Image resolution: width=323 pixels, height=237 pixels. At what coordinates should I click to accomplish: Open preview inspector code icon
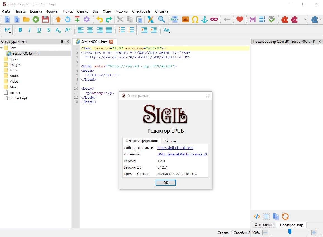point(257,216)
